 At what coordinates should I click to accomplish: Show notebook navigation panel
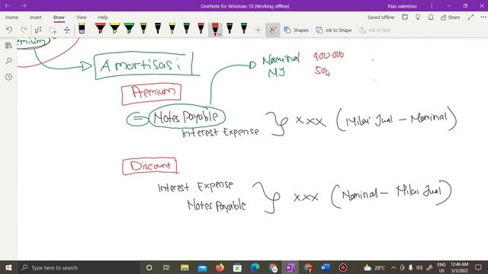click(x=8, y=46)
